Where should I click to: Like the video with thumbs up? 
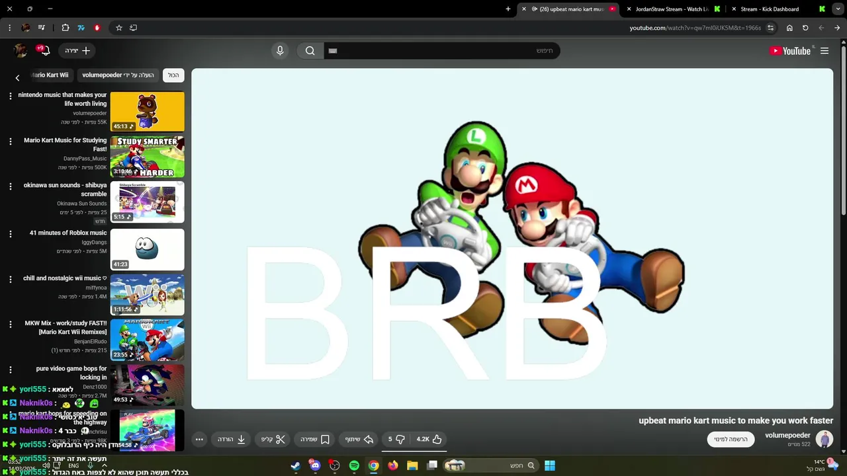[x=429, y=439]
